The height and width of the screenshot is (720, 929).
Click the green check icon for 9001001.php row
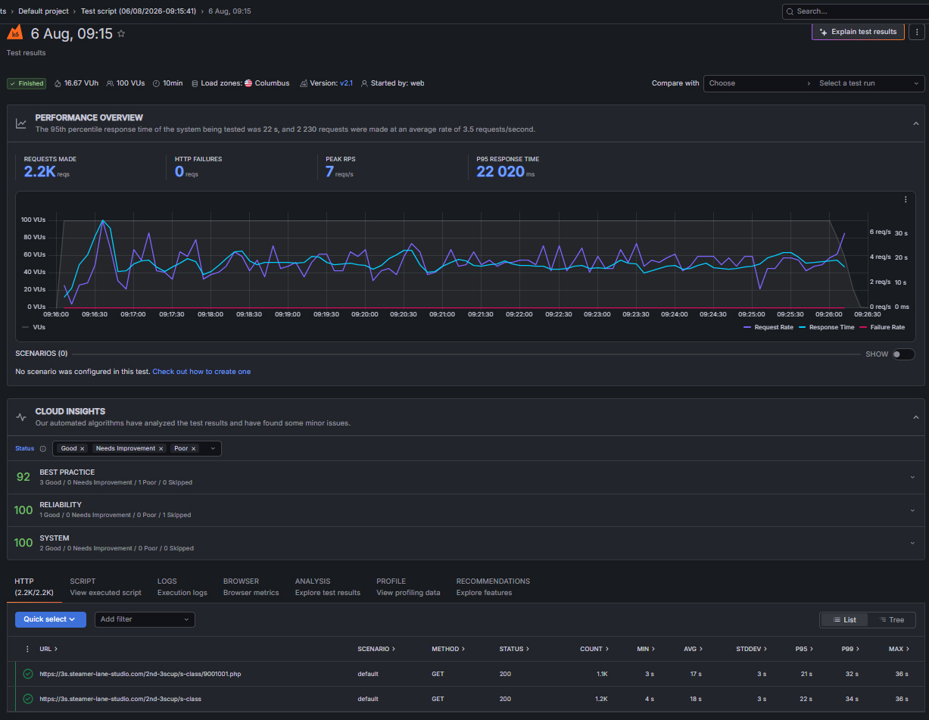point(28,674)
